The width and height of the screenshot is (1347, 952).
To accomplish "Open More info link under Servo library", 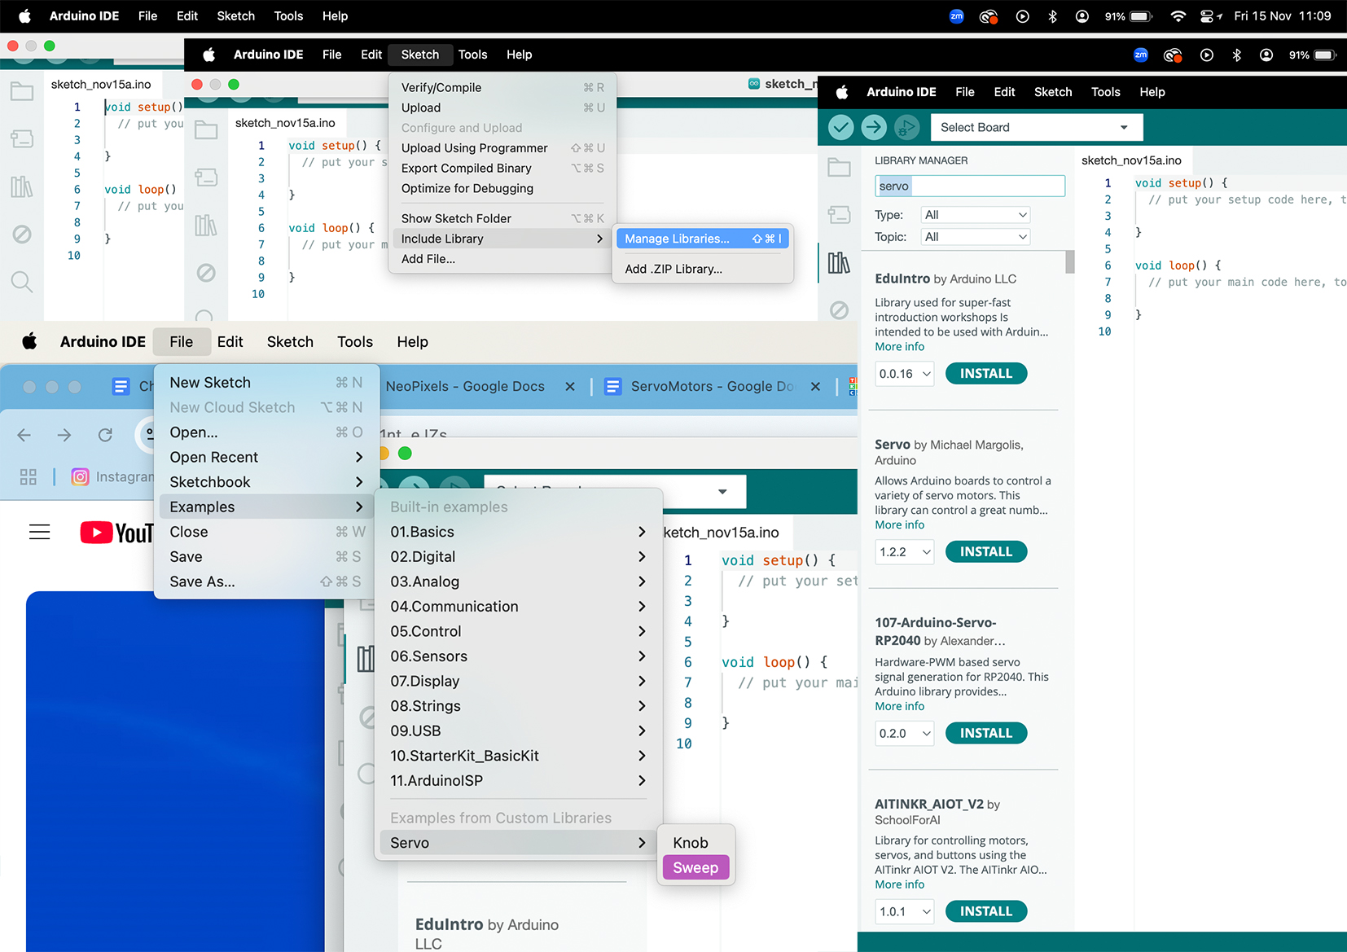I will (x=900, y=525).
